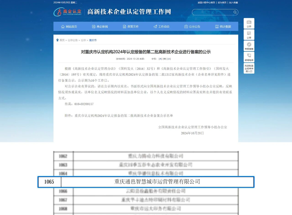Open the 咨询电话 phone shortcut

pyautogui.click(x=249, y=57)
